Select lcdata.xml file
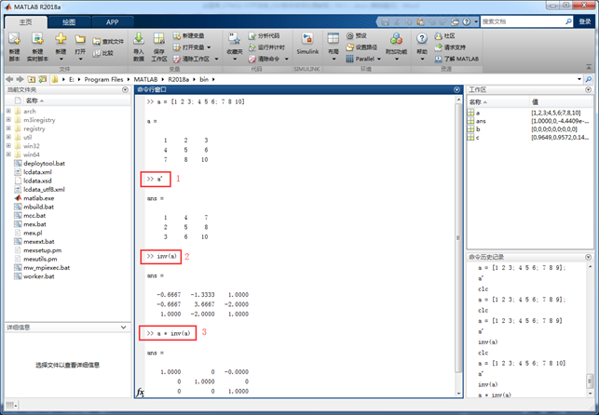Screen dimensions: 599x415 point(37,172)
